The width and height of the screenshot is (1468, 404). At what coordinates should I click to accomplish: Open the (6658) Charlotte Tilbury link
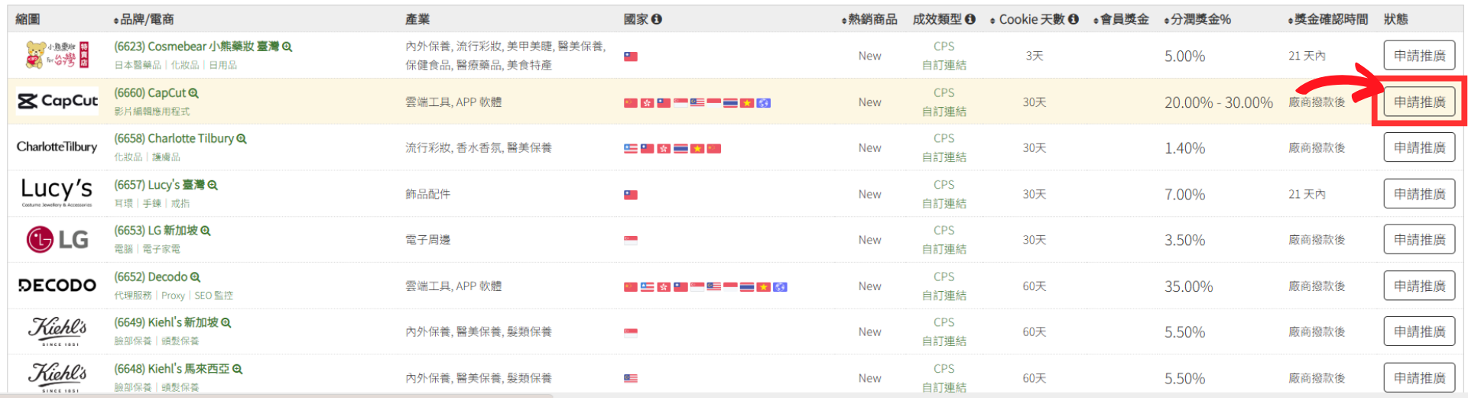(x=174, y=139)
